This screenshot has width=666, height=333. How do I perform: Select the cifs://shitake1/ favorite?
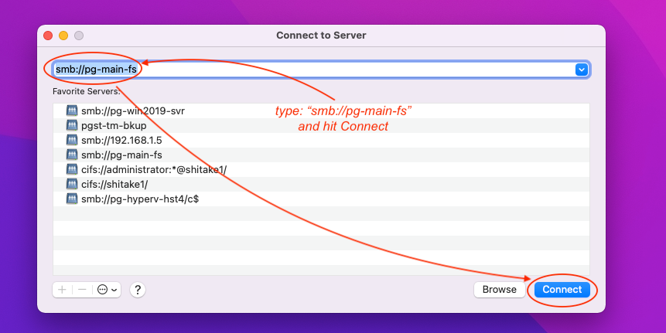coord(321,184)
